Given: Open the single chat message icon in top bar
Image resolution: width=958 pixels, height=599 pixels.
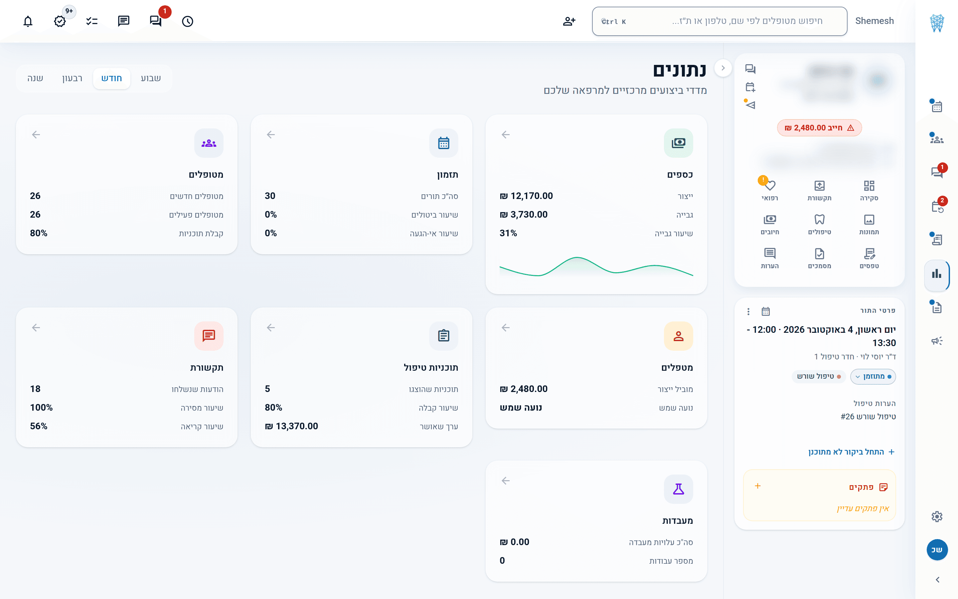Looking at the screenshot, I should tap(123, 21).
